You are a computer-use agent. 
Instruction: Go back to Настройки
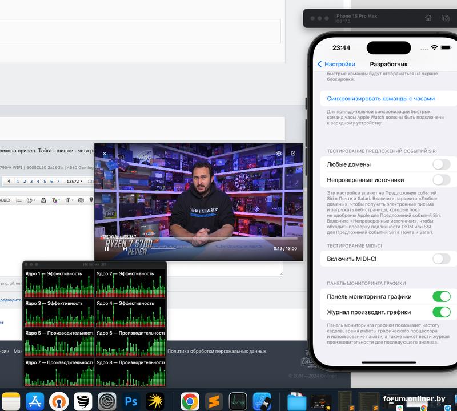(336, 64)
